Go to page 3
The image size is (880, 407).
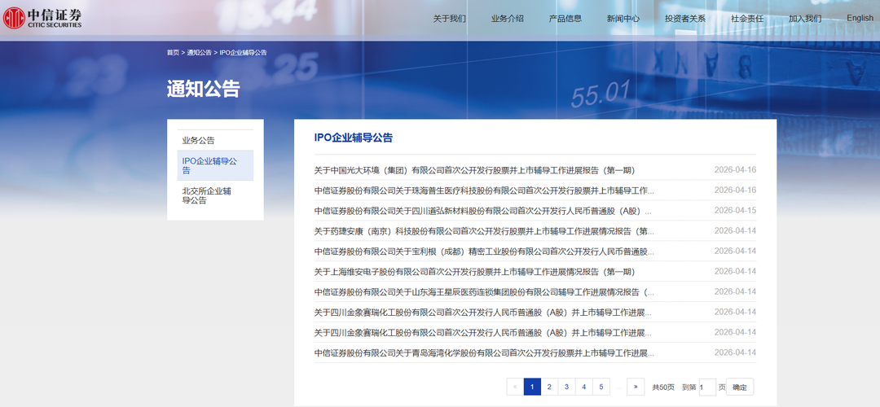pos(567,387)
